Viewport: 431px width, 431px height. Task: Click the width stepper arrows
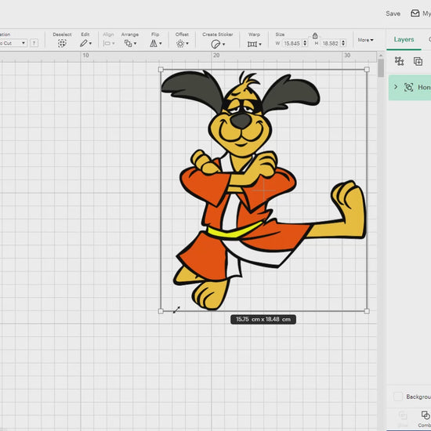305,43
